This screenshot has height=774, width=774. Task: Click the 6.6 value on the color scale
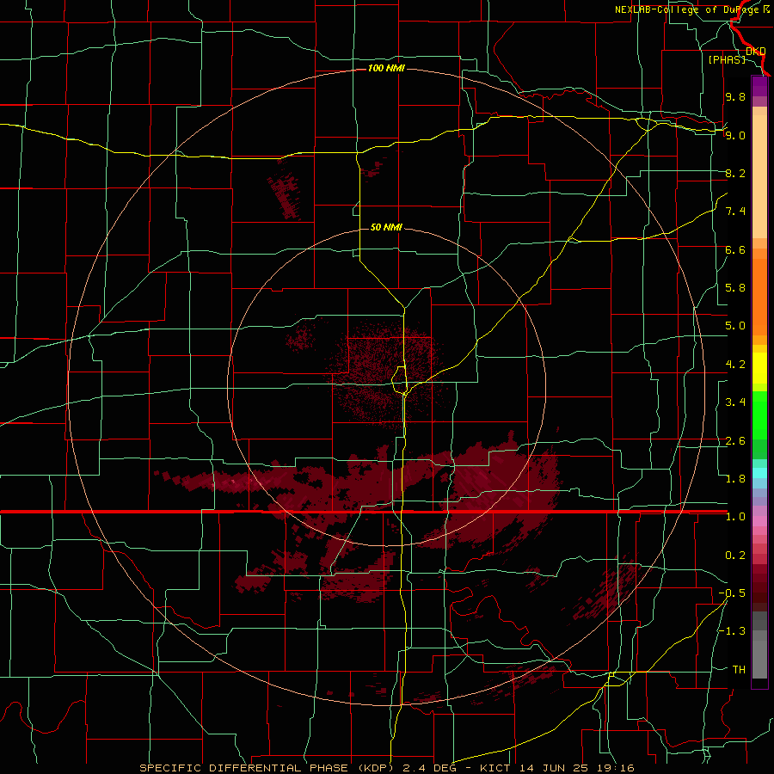pos(735,249)
